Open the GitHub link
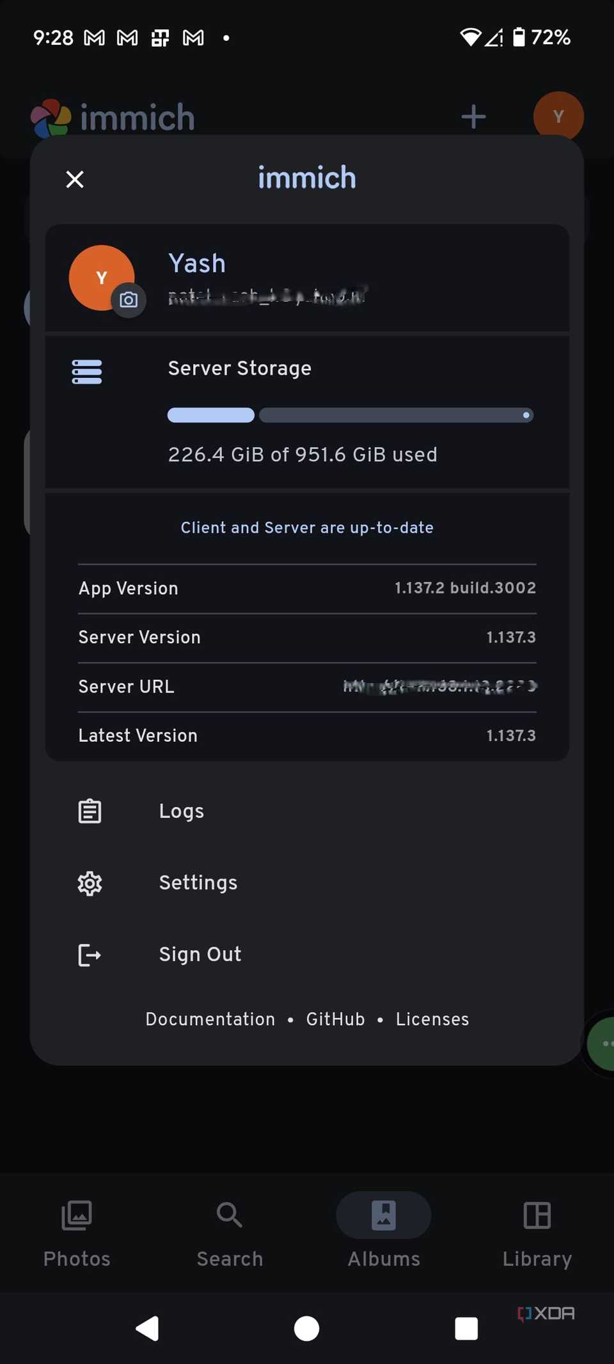Viewport: 614px width, 1364px height. (x=335, y=1019)
